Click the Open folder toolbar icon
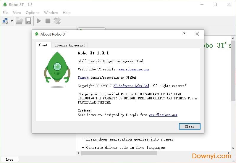The height and width of the screenshot is (163, 236). click(x=20, y=21)
